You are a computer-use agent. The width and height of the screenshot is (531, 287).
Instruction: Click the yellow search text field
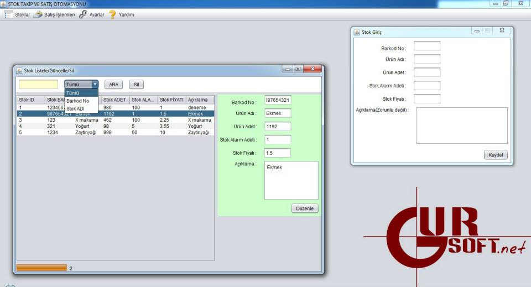(x=38, y=85)
